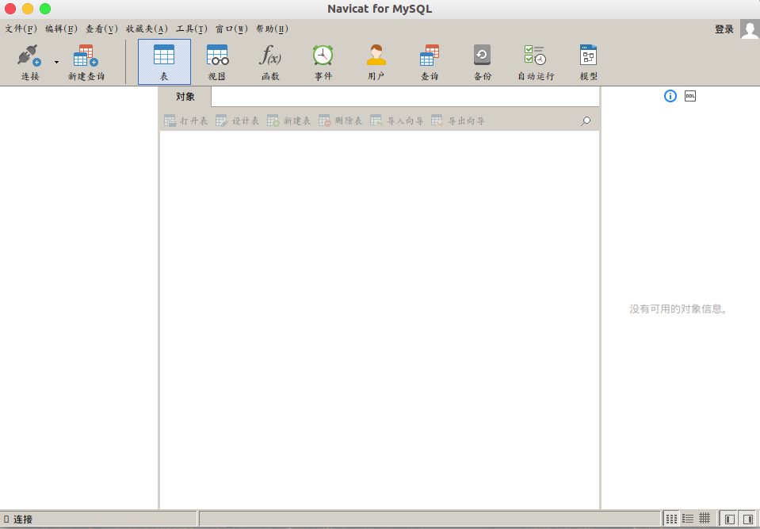Click the magnifier search icon in object toolbar
760x529 pixels.
586,121
